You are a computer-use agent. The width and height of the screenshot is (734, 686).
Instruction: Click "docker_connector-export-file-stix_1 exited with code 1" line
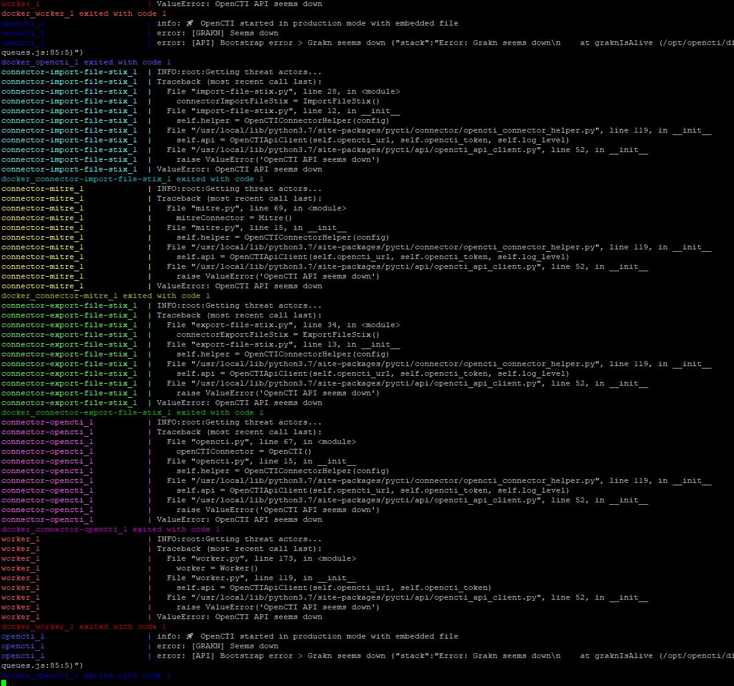133,412
